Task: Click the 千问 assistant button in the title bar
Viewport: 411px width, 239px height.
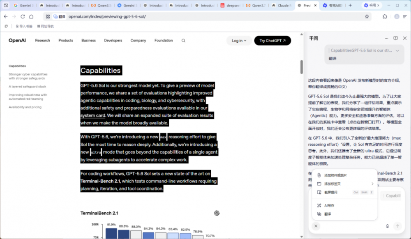Action: (x=372, y=5)
